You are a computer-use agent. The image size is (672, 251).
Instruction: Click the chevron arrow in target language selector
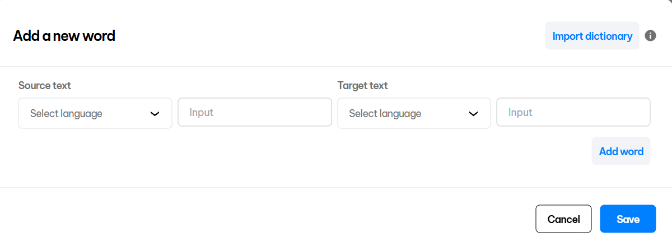pyautogui.click(x=474, y=114)
